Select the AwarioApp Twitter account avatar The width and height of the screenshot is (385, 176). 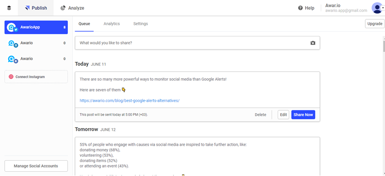point(12,27)
